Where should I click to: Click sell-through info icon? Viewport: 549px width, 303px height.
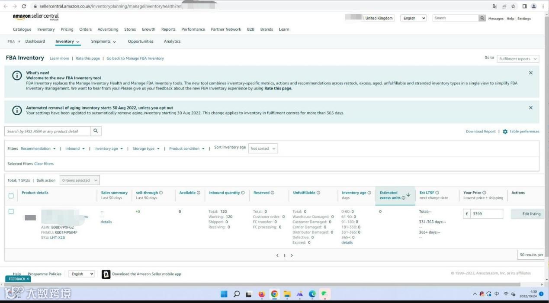tap(161, 193)
